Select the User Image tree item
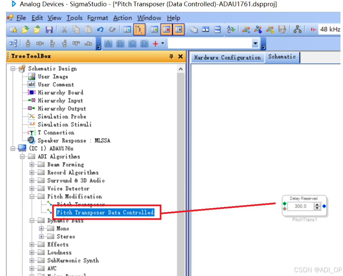 [x=53, y=77]
